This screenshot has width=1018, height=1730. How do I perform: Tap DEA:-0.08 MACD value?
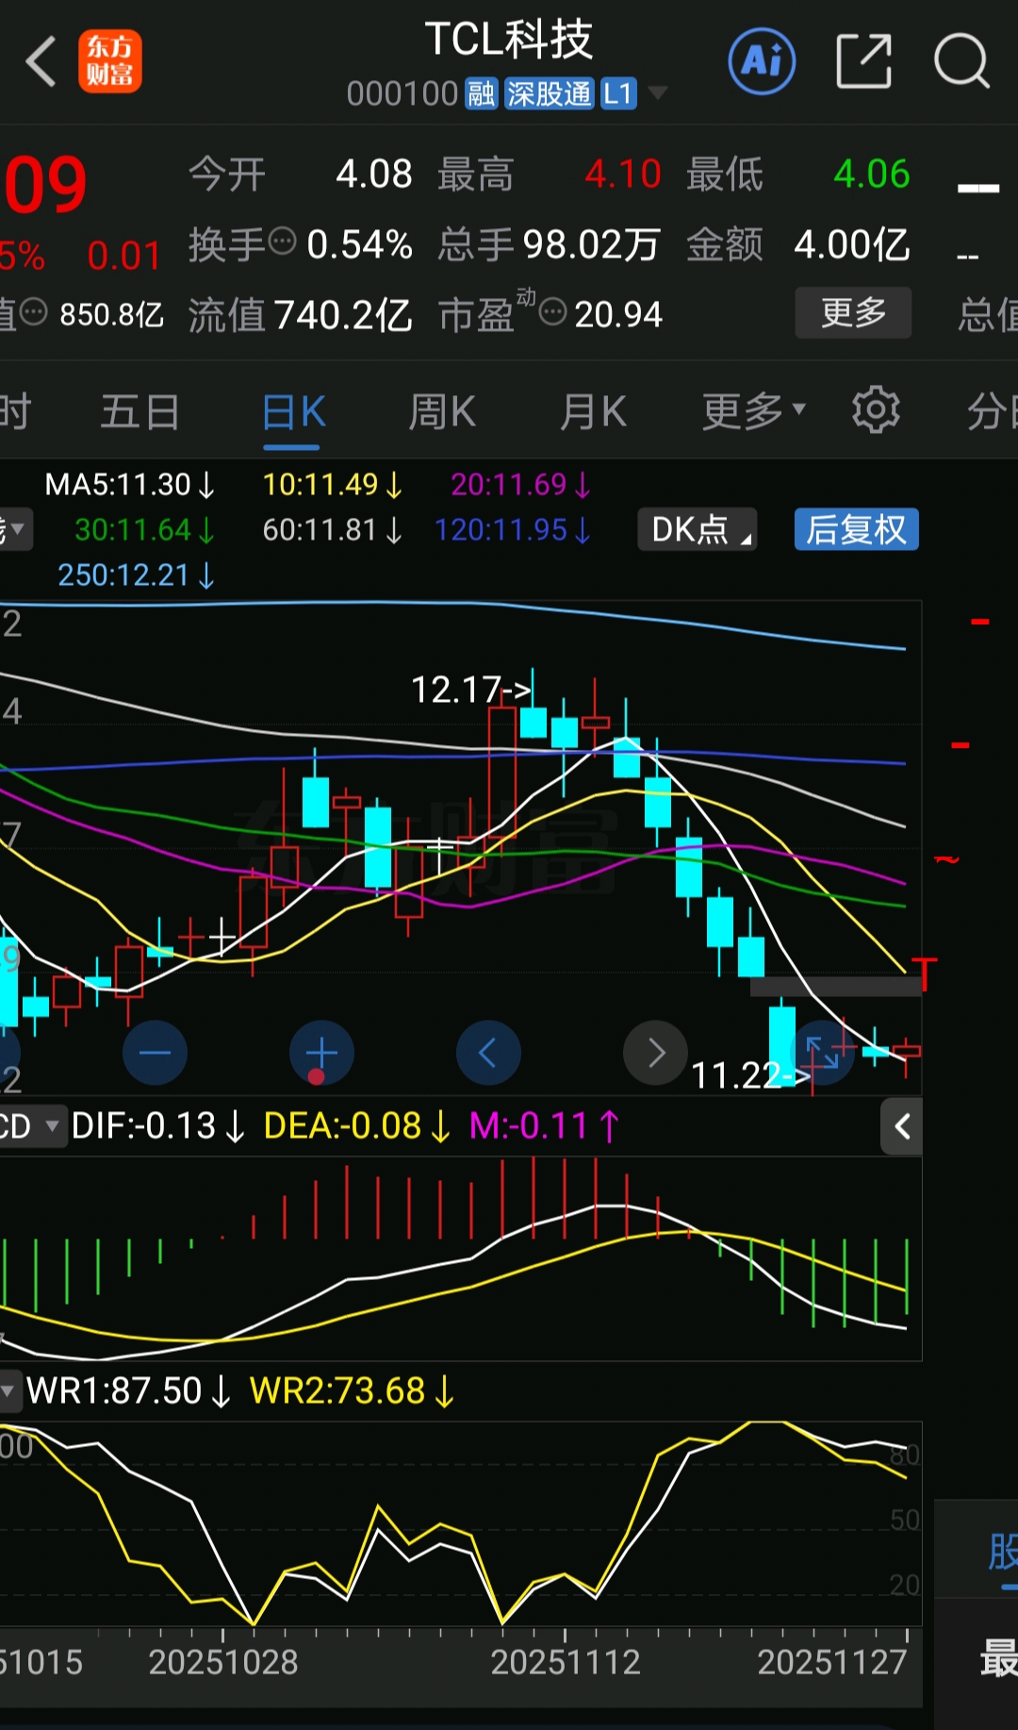[356, 1125]
